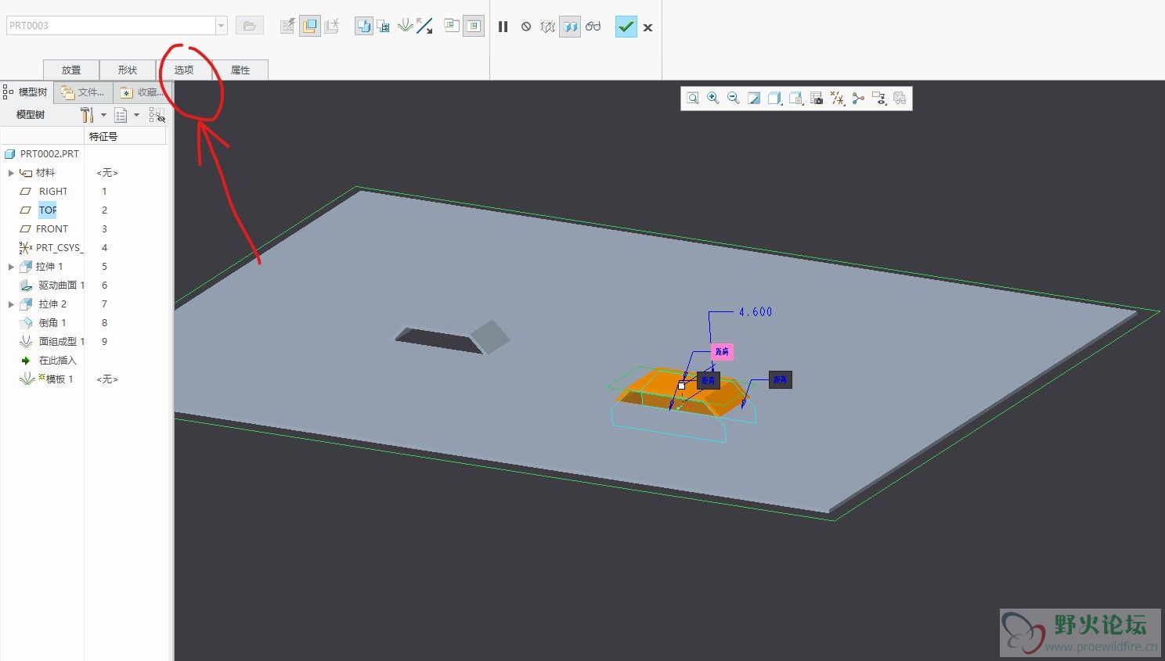
Task: Click the independent copy with asterisk icon
Action: 332,26
